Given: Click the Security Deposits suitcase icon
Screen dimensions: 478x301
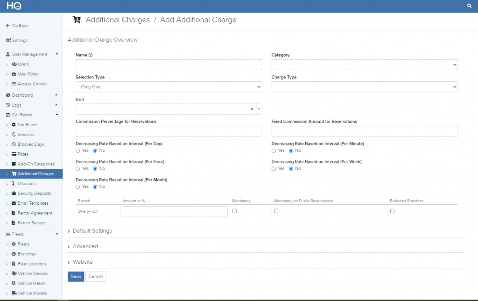Looking at the screenshot, I should point(14,193).
